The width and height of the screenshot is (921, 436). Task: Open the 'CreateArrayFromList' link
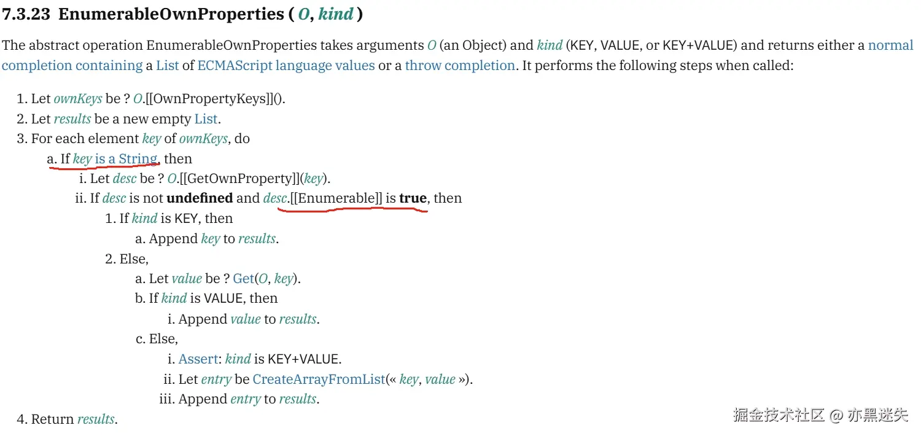pos(319,379)
